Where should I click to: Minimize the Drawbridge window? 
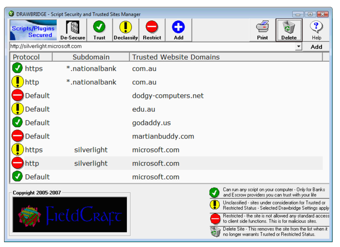pos(298,14)
